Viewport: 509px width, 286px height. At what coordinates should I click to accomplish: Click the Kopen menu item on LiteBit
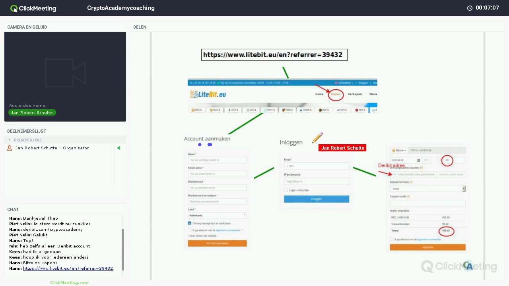tap(336, 94)
